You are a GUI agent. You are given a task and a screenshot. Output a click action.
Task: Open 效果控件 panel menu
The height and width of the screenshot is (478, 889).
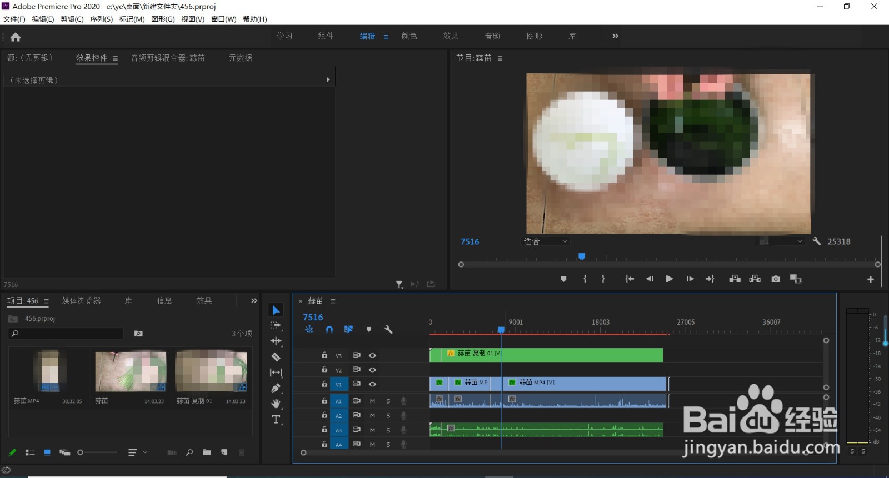coord(115,58)
